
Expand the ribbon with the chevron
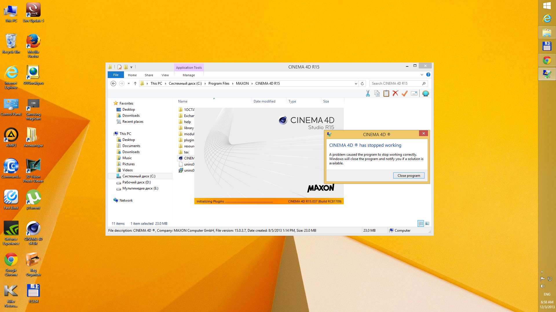coord(422,75)
